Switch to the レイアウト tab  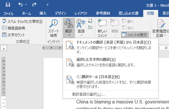point(81,13)
